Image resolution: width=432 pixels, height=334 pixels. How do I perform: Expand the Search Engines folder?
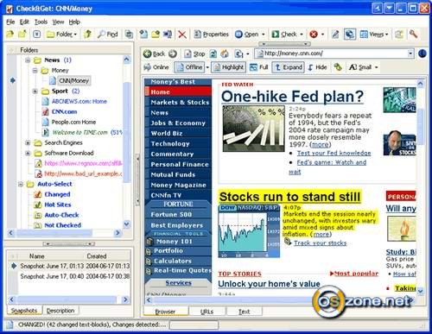pyautogui.click(x=28, y=143)
